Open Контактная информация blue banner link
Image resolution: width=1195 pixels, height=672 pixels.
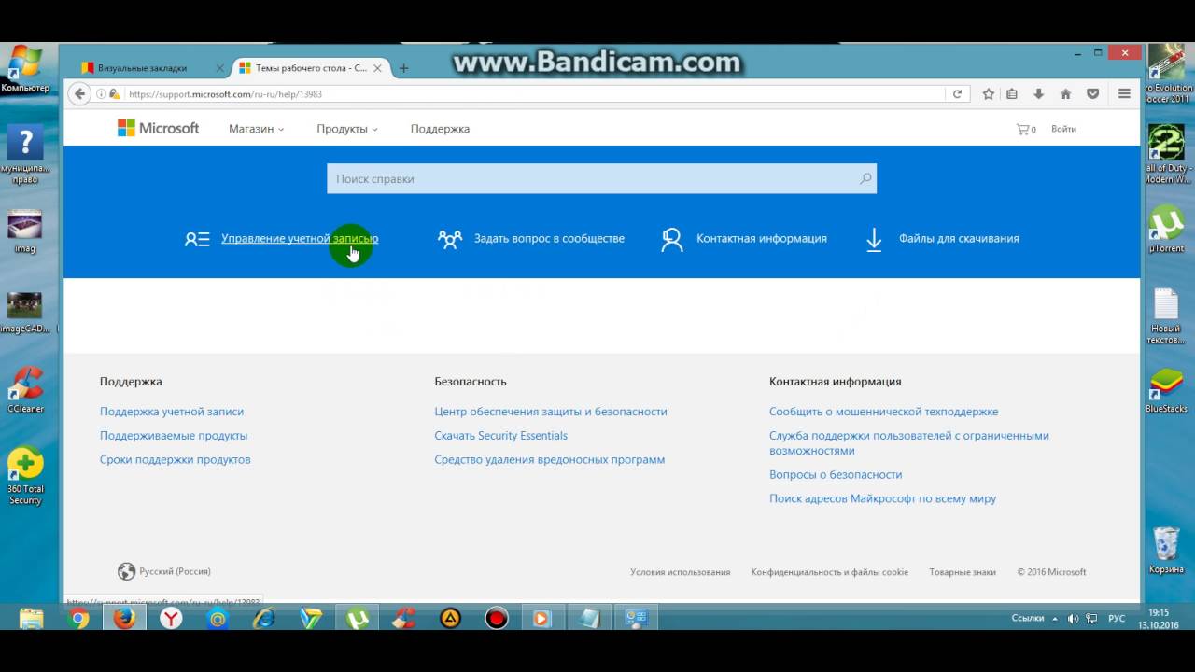pyautogui.click(x=762, y=238)
